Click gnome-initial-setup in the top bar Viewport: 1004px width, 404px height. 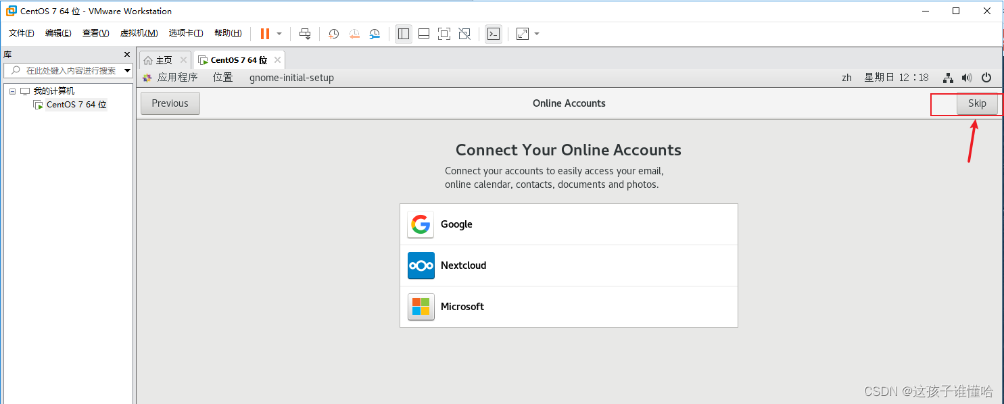point(292,78)
